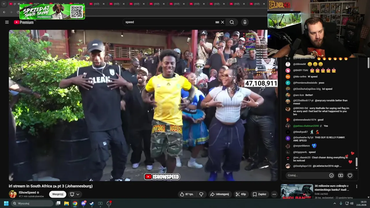The height and width of the screenshot is (208, 370).
Task: Open File Explorer from the taskbar
Action: pos(66,203)
